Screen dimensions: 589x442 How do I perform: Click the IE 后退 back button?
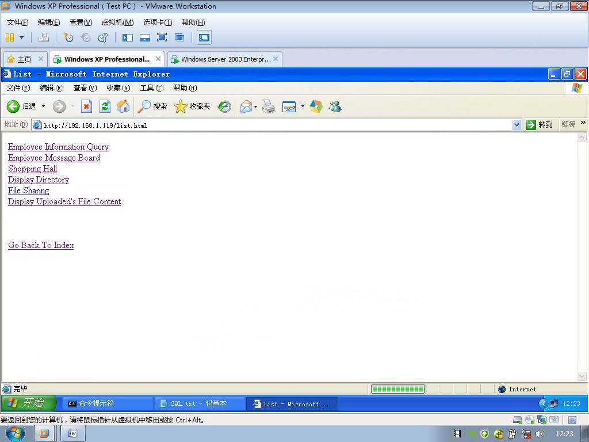click(21, 106)
